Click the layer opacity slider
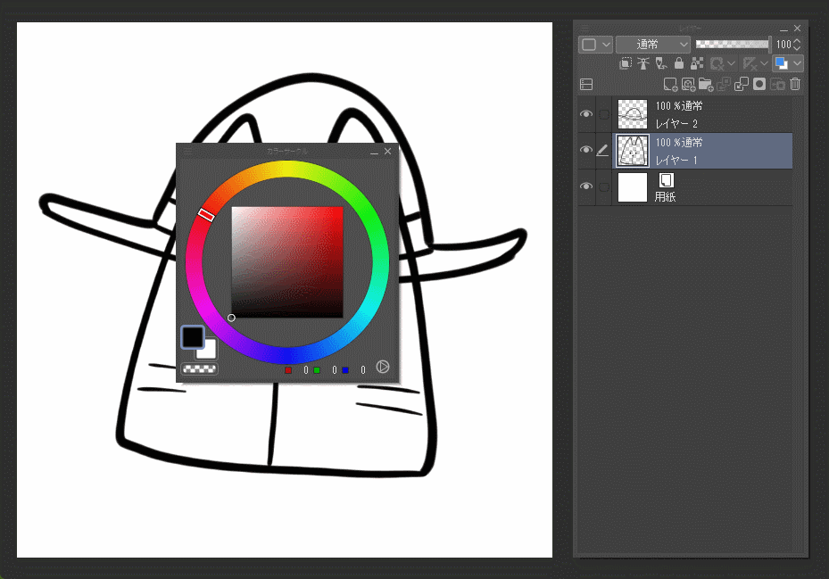Viewport: 829px width, 579px height. point(734,45)
